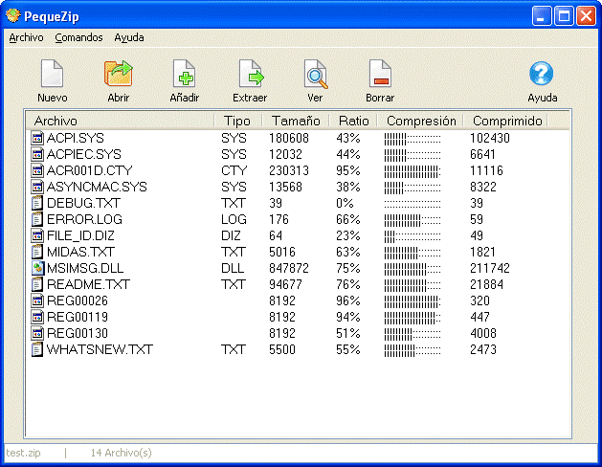Add files using the Añadir icon

185,74
